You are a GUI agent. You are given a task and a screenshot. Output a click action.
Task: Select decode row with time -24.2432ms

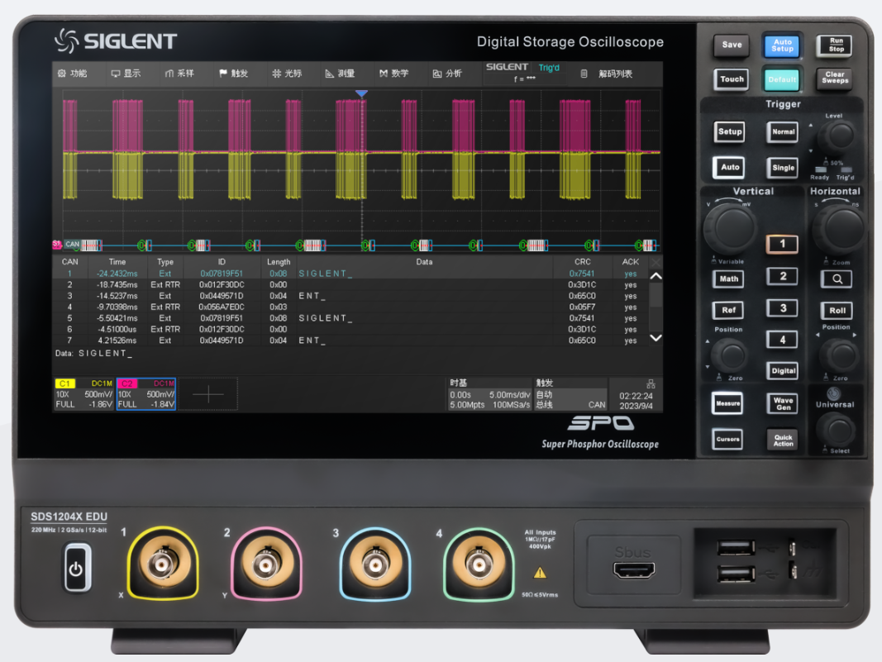[351, 274]
